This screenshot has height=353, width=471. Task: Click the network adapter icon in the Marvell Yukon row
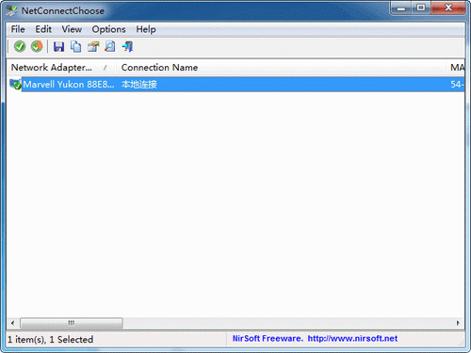[x=15, y=84]
